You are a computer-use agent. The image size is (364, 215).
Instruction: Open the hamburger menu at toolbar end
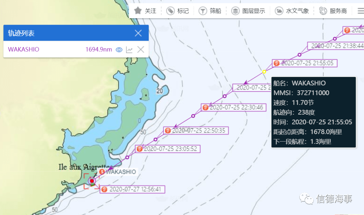click(x=361, y=11)
